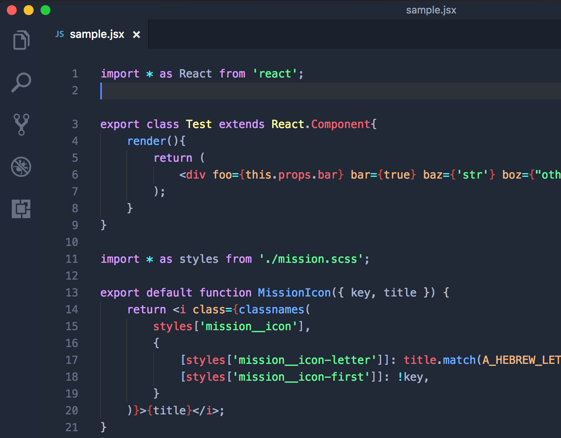Image resolution: width=561 pixels, height=438 pixels.
Task: Click the MissionIcon function name
Action: [294, 292]
